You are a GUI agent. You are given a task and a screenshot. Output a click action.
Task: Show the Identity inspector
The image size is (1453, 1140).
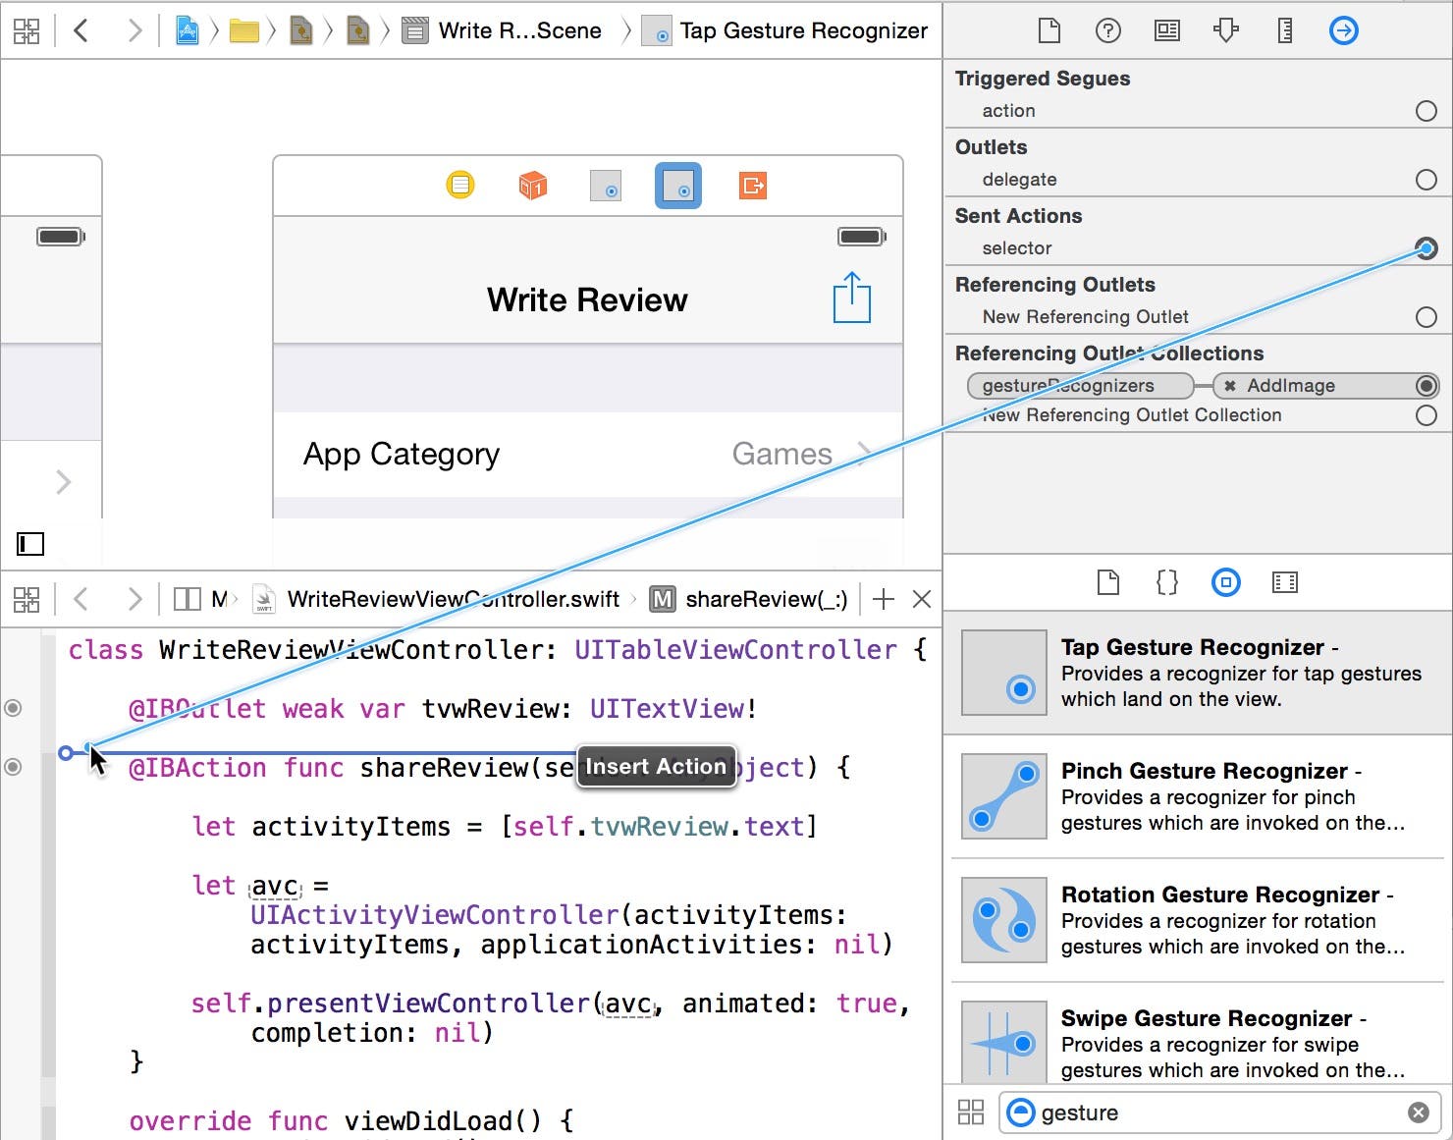click(1166, 30)
